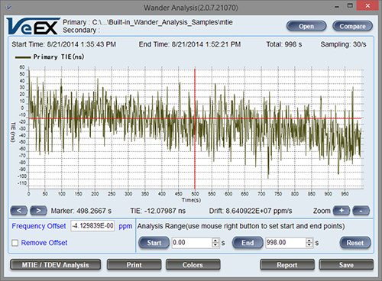Click the Start time field showing 0.00

coord(192,243)
